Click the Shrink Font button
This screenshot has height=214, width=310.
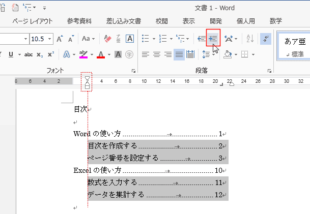(x=71, y=39)
